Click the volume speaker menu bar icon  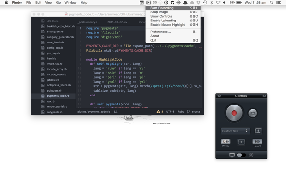pos(224,2)
